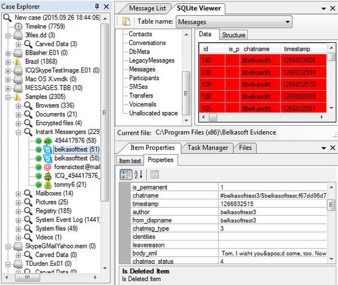Image resolution: width=338 pixels, height=285 pixels.
Task: Switch to the Message List tab
Action: (x=148, y=8)
